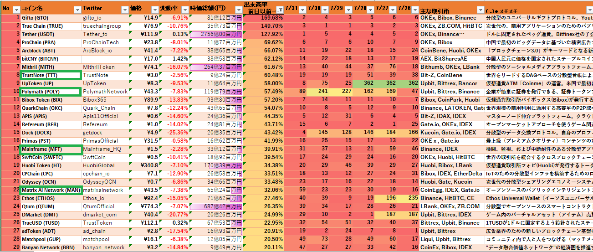The height and width of the screenshot is (252, 593).
Task: Open the 価格 column filter dropdown
Action: (x=154, y=10)
